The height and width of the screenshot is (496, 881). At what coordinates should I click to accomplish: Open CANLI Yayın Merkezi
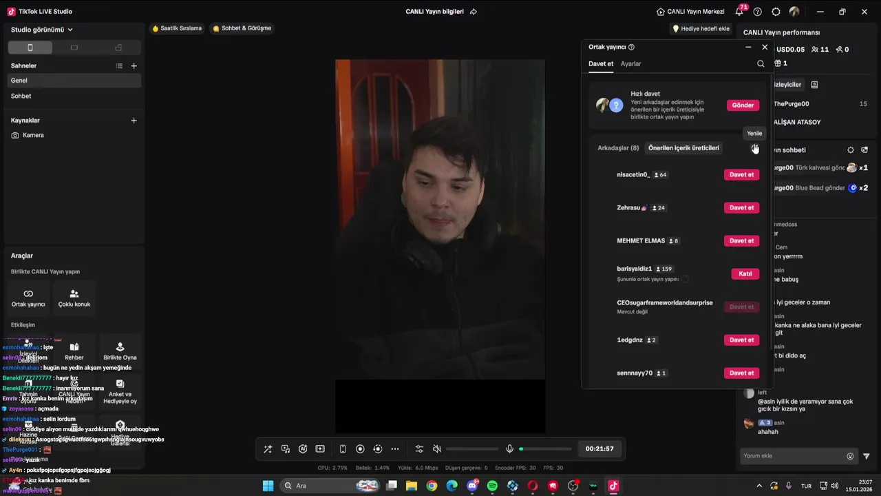tap(690, 12)
